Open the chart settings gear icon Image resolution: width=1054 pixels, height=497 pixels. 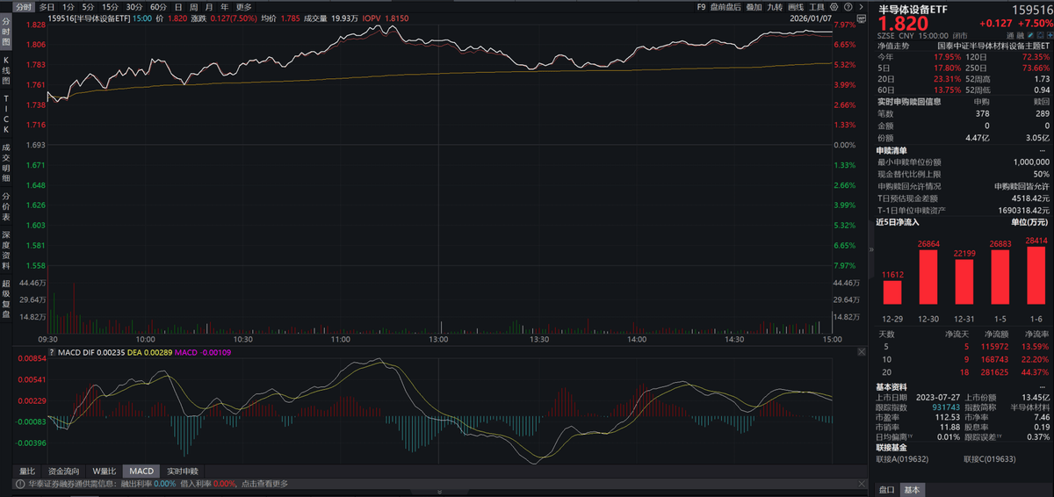point(833,6)
